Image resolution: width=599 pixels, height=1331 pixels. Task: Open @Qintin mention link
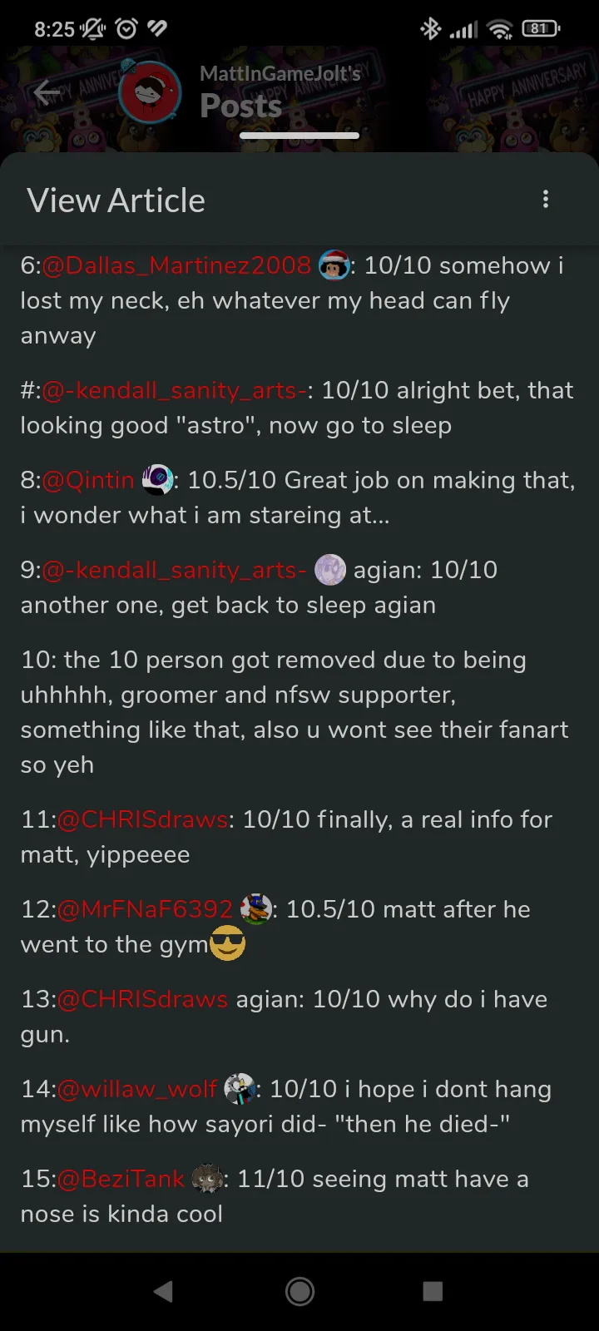[x=88, y=480]
